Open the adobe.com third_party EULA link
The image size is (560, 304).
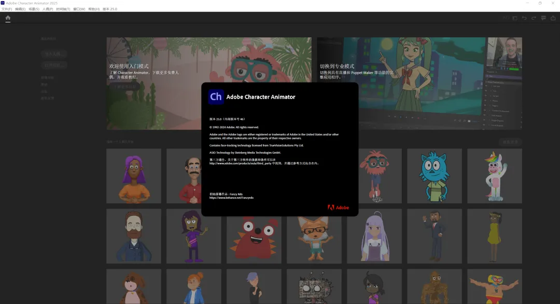coord(241,163)
